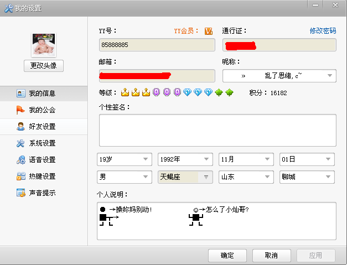Open the 语音设置 section
Screen dimensions: 347x265
[x=44, y=160]
